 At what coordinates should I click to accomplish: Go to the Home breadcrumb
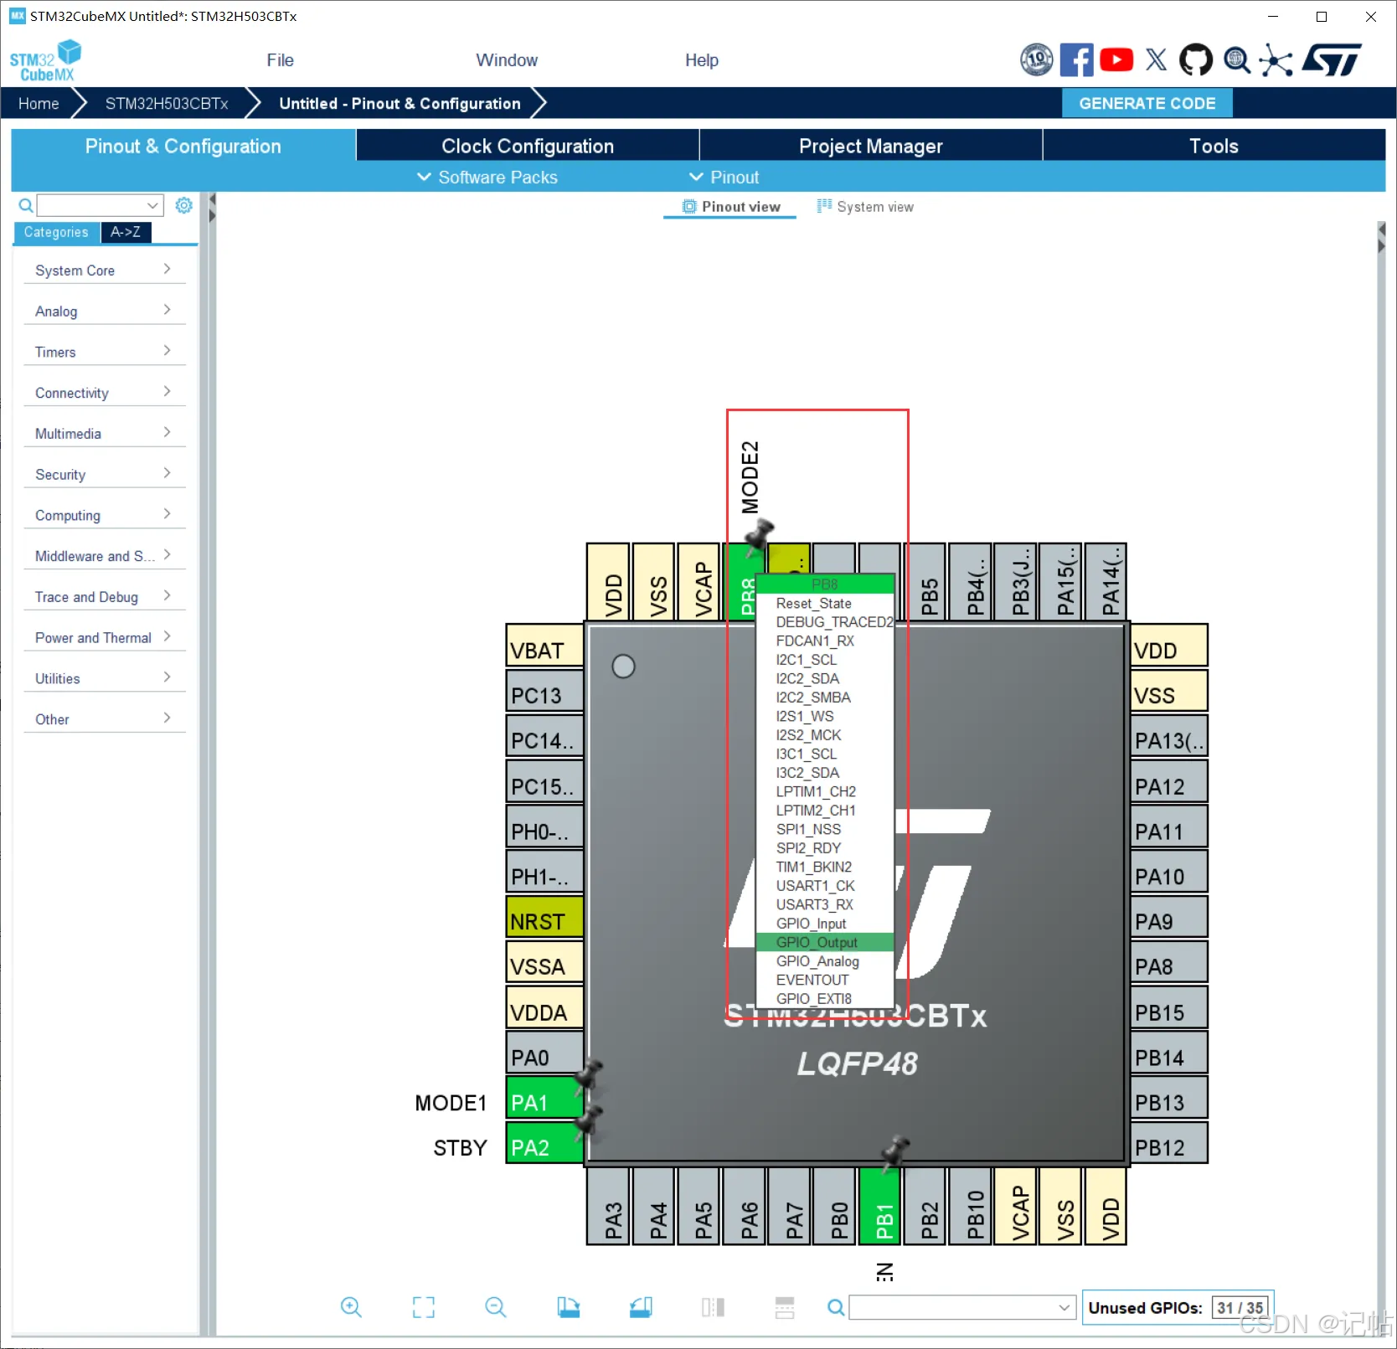point(39,103)
